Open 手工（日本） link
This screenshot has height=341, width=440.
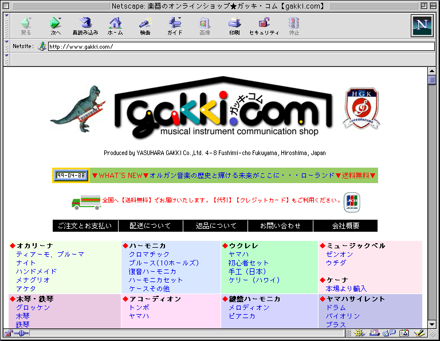[x=247, y=272]
